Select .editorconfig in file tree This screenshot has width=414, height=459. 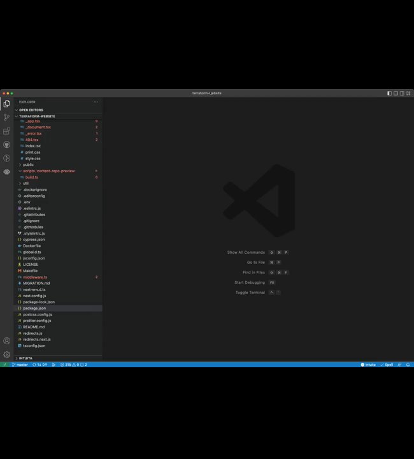coord(58,196)
